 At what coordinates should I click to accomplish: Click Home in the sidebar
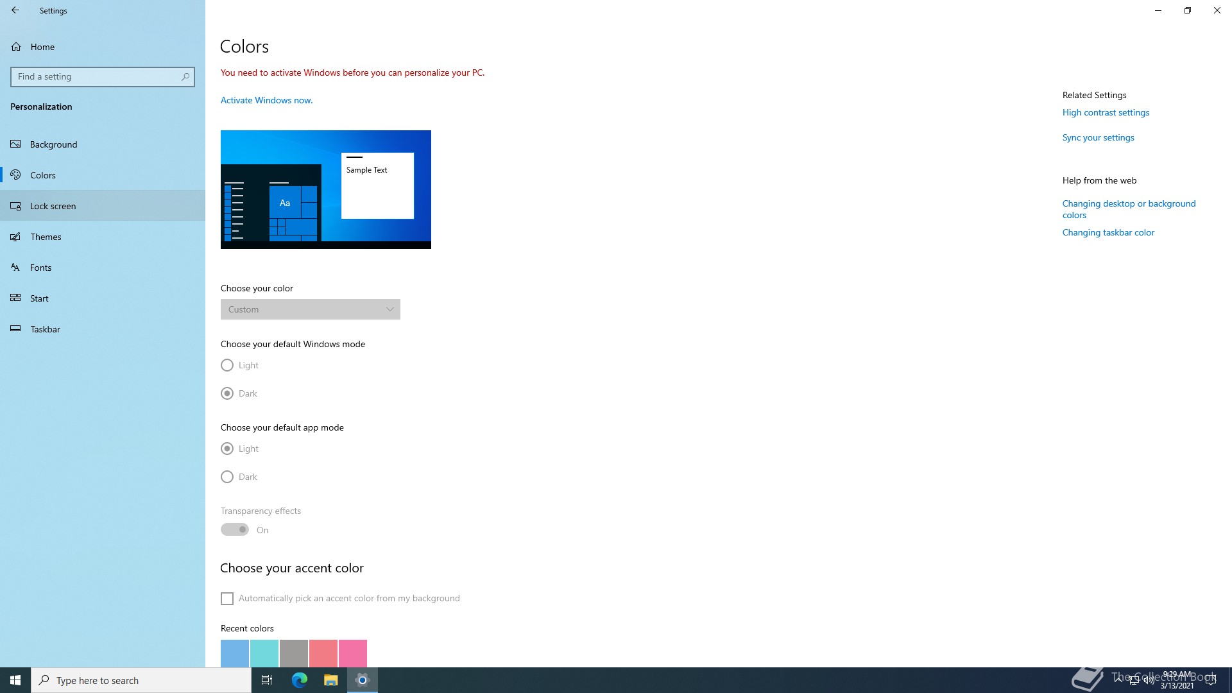tap(103, 47)
